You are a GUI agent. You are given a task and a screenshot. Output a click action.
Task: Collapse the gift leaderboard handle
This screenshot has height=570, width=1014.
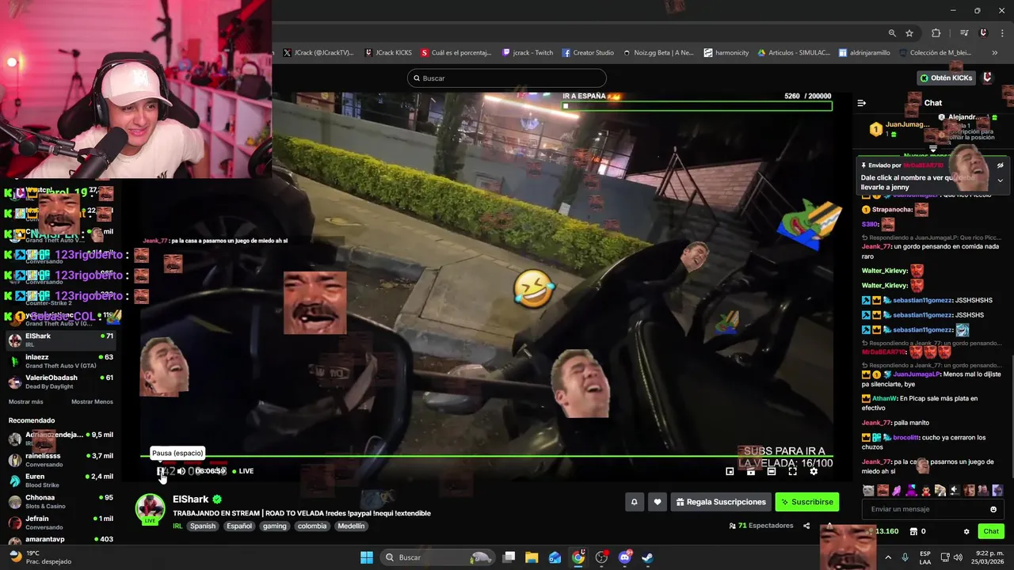point(933,149)
